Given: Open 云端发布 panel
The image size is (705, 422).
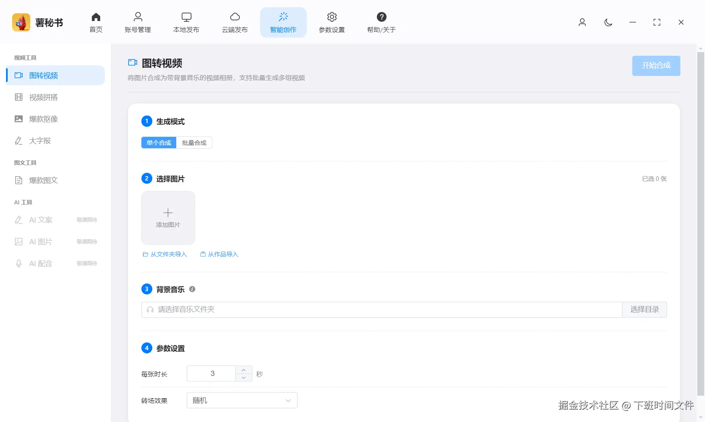Looking at the screenshot, I should coord(235,22).
